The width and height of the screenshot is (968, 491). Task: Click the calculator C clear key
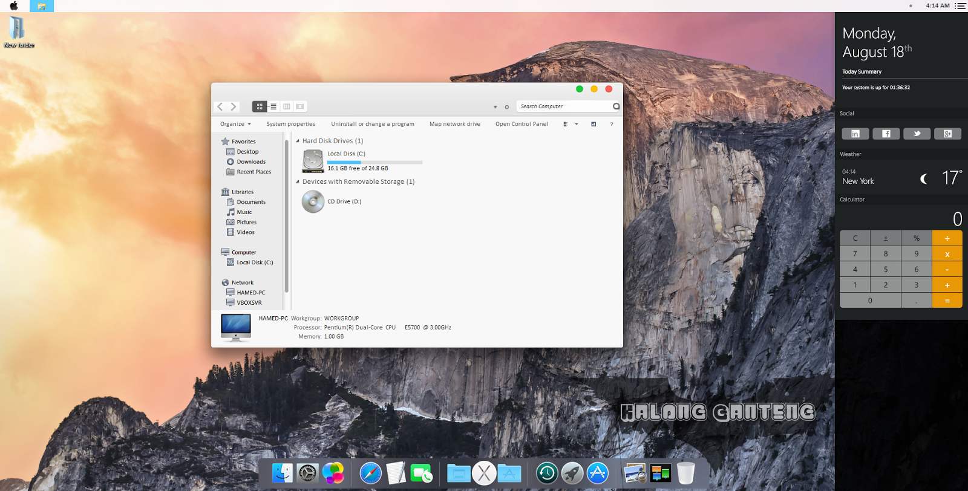[855, 238]
